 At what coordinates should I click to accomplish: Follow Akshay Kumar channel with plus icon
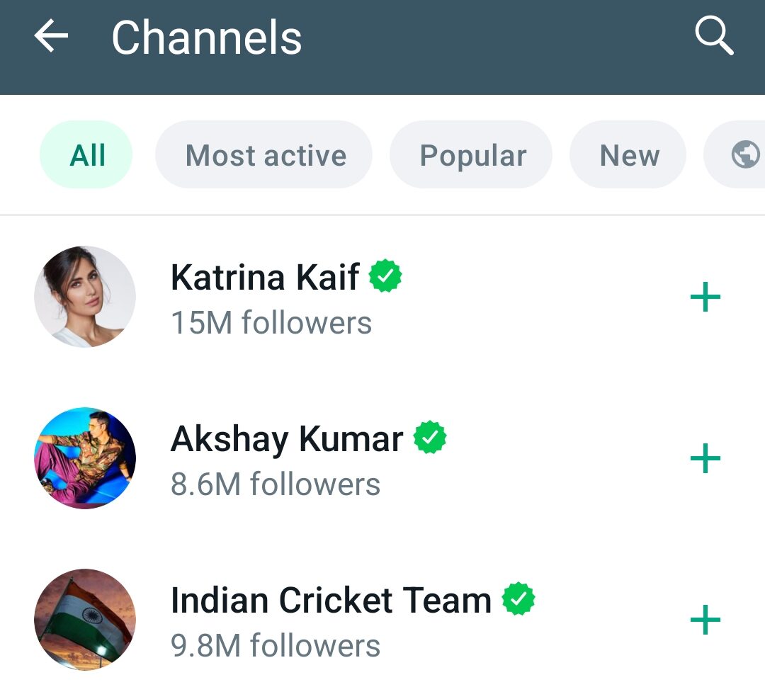click(705, 459)
